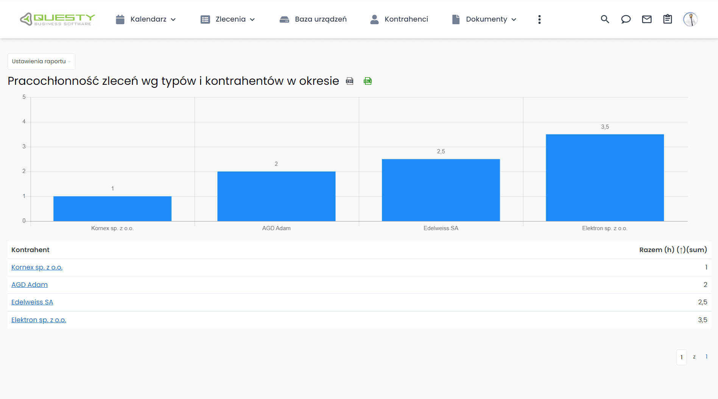The width and height of the screenshot is (718, 399).
Task: Open the Zlecenia menu
Action: 231,19
